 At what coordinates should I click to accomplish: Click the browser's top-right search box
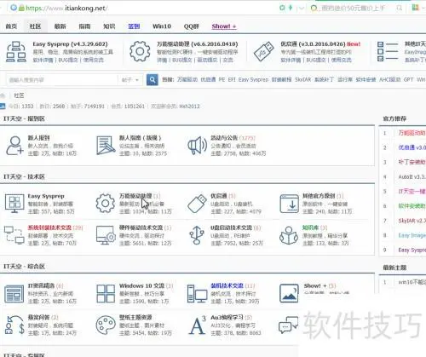(x=356, y=8)
